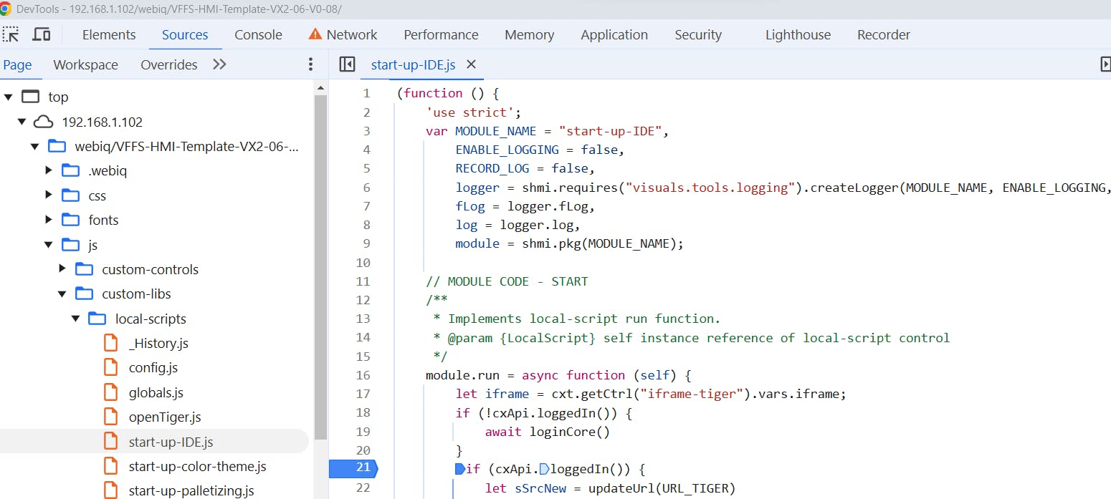Expand the fonts folder
Viewport: 1111px width, 499px height.
pos(49,220)
